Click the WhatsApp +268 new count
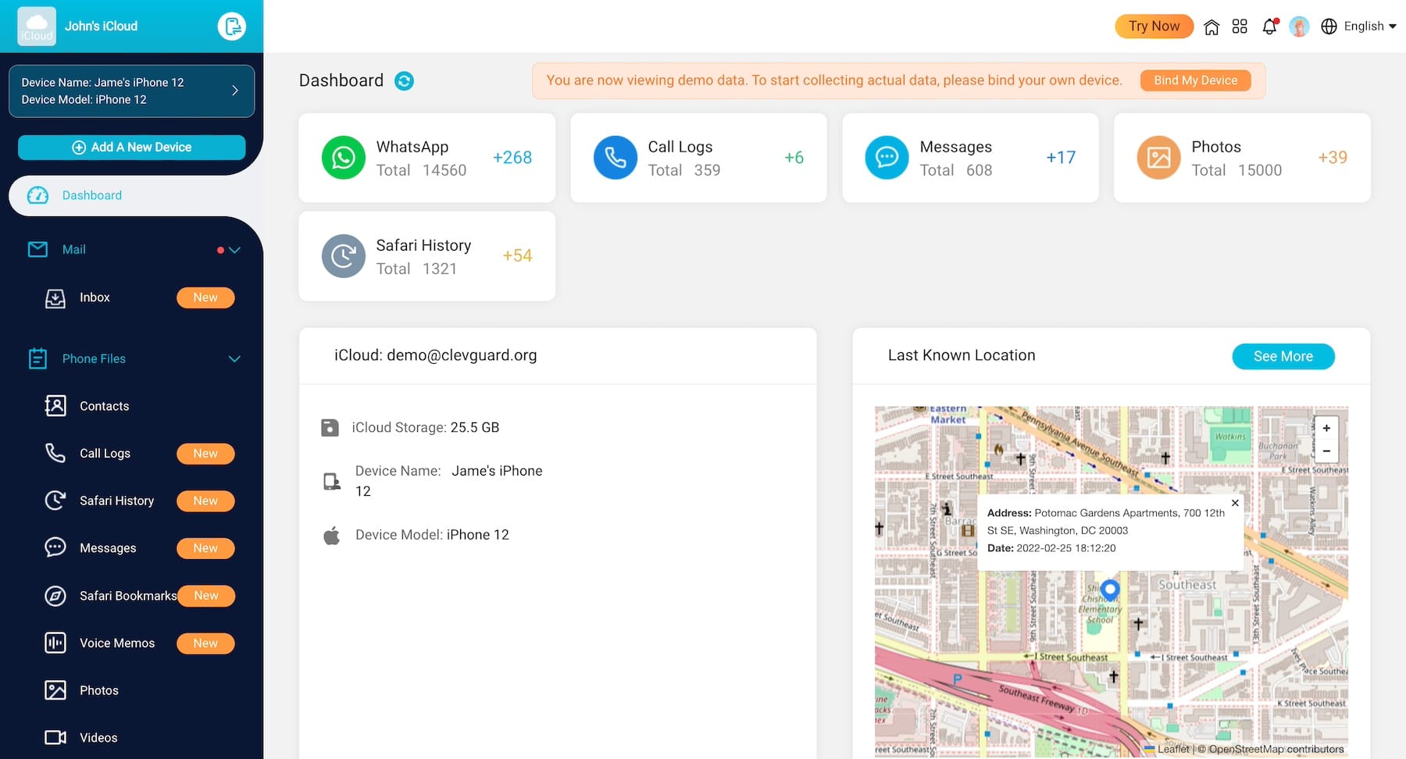This screenshot has width=1406, height=759. tap(512, 158)
